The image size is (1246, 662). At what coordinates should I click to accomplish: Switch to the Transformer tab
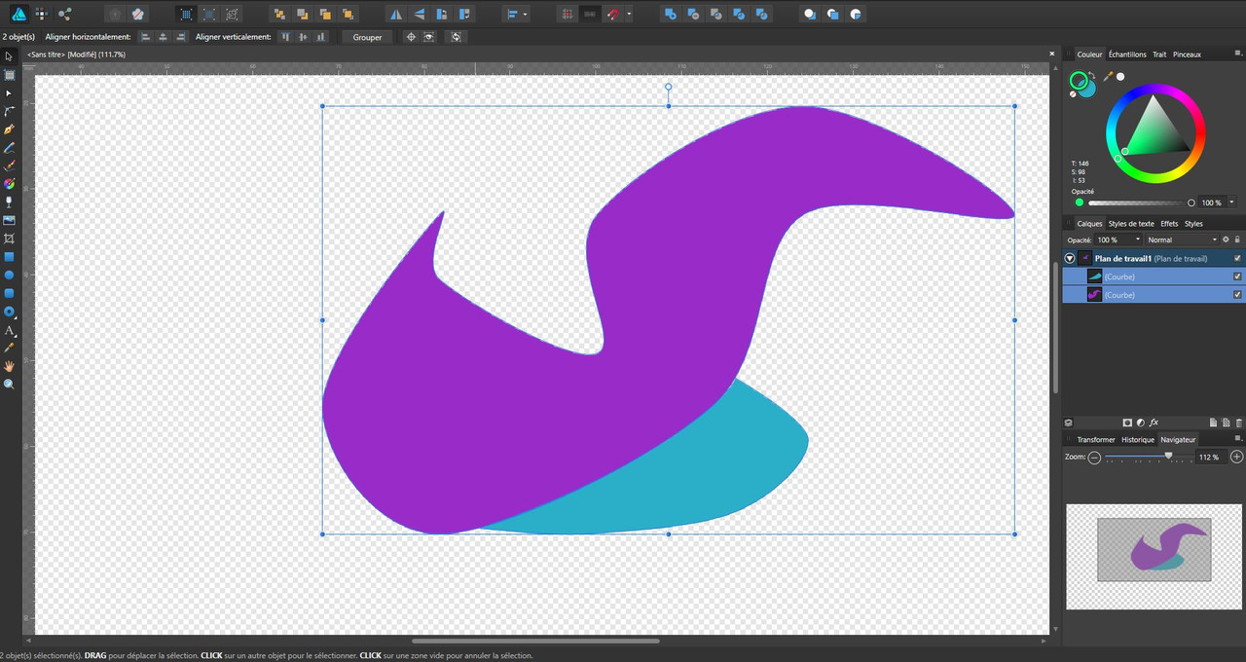pyautogui.click(x=1096, y=439)
